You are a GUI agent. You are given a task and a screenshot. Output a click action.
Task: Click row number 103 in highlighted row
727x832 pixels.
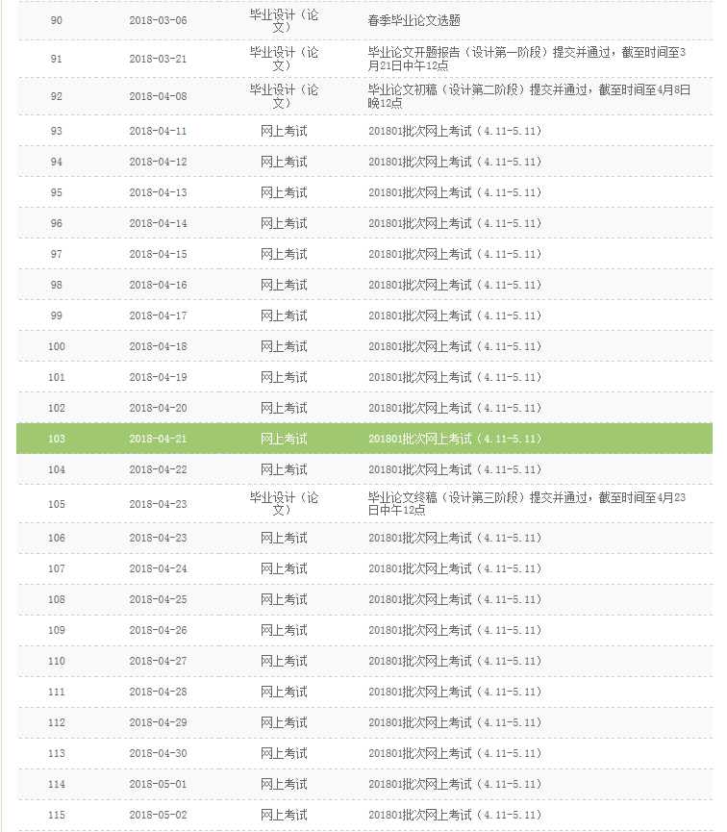click(x=57, y=439)
